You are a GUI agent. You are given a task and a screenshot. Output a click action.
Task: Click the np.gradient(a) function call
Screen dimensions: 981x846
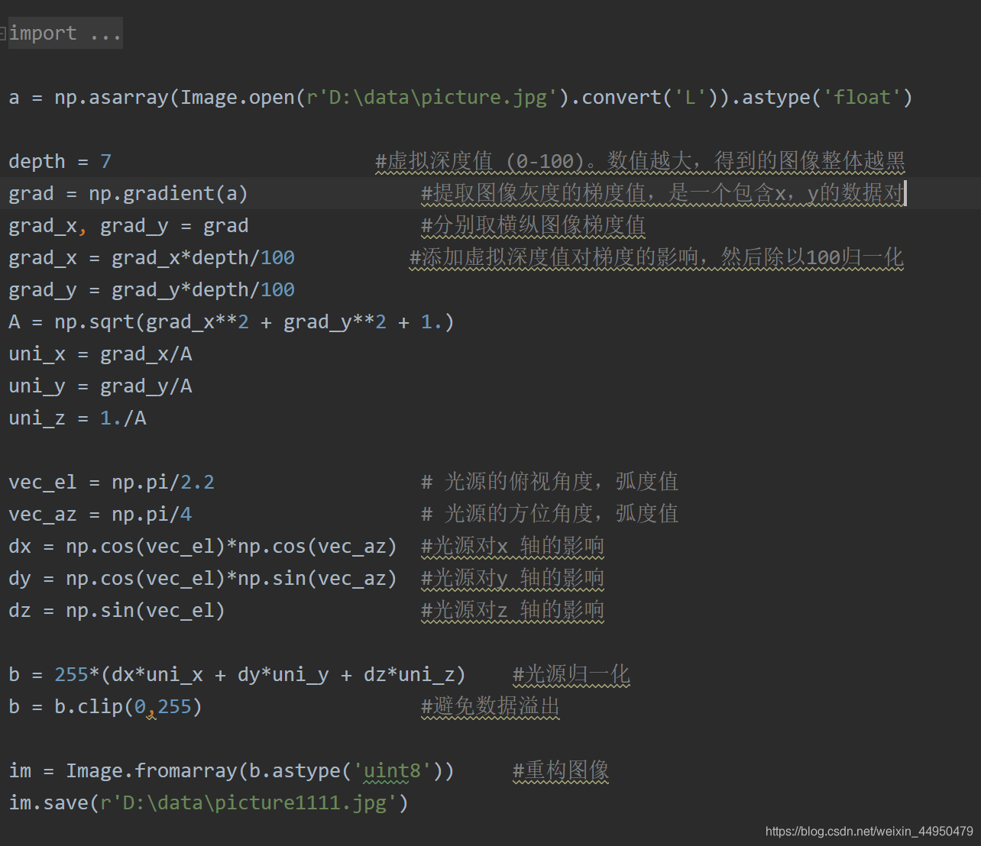(167, 193)
